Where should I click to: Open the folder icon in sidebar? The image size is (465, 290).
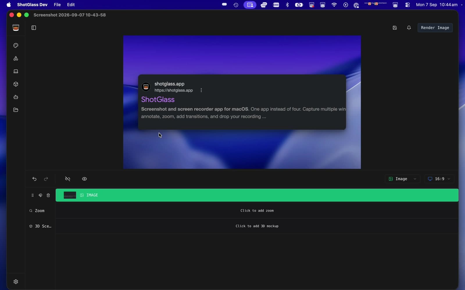(16, 110)
